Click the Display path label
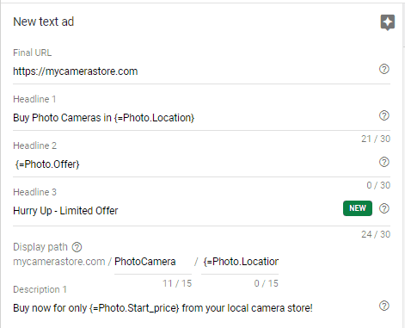The width and height of the screenshot is (405, 328). 40,247
